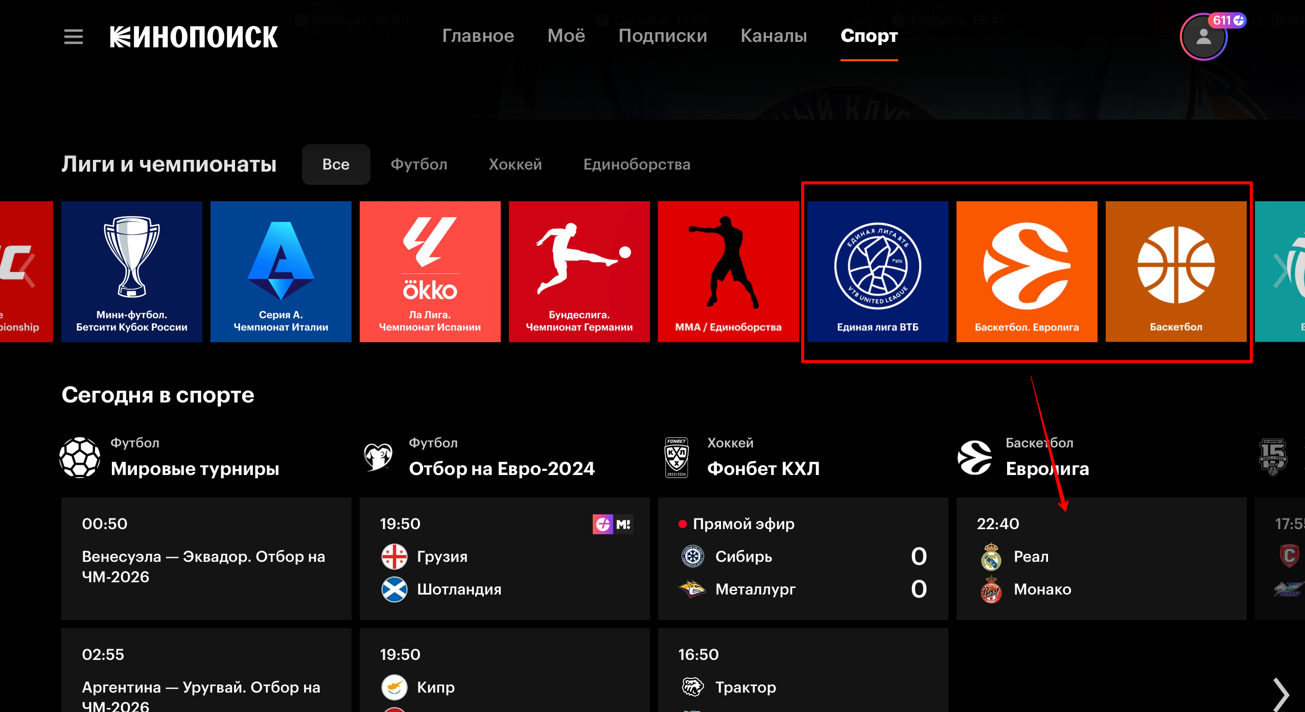
Task: Click the Euro-2024 qualifiers heart icon
Action: [x=378, y=457]
